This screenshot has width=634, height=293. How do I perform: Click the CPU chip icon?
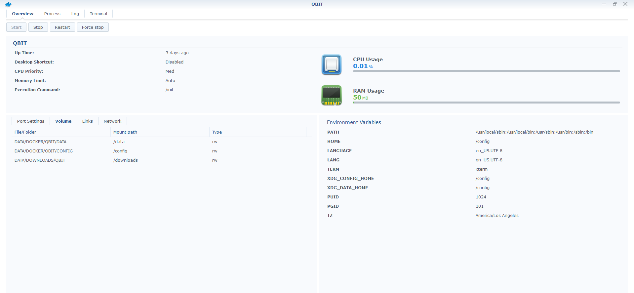point(332,64)
